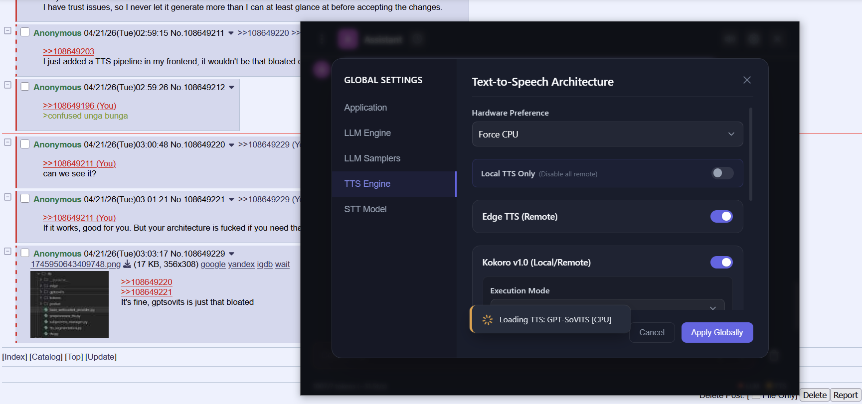Open the dark file tree thumbnail image
862x404 pixels.
point(69,304)
